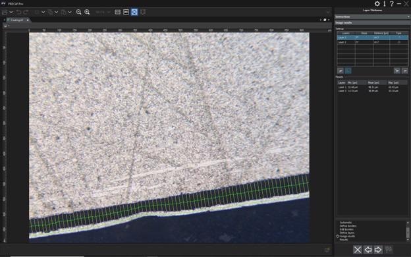The width and height of the screenshot is (411, 257).
Task: Select the 1:1 actual size view icon
Action: [118, 12]
